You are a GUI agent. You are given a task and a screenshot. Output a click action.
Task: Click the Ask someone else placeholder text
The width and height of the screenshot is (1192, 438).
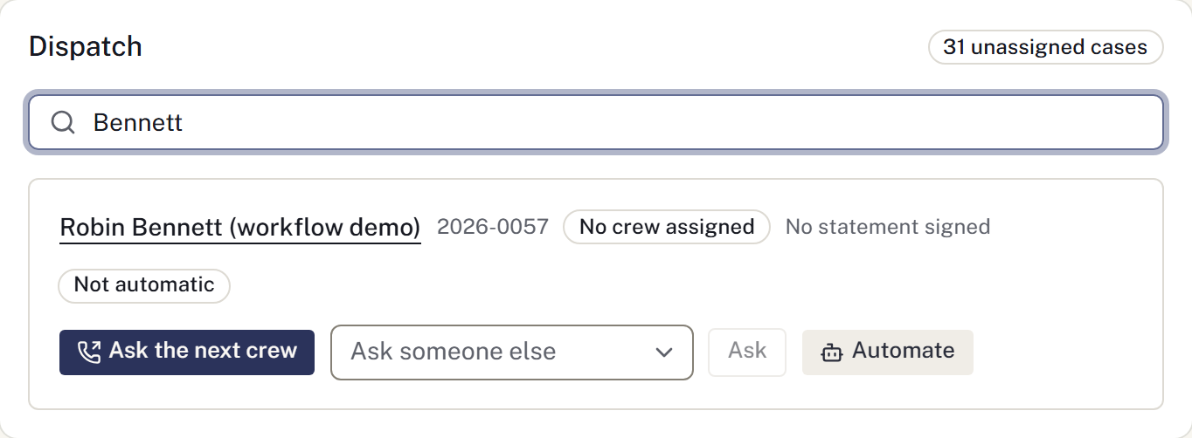454,352
